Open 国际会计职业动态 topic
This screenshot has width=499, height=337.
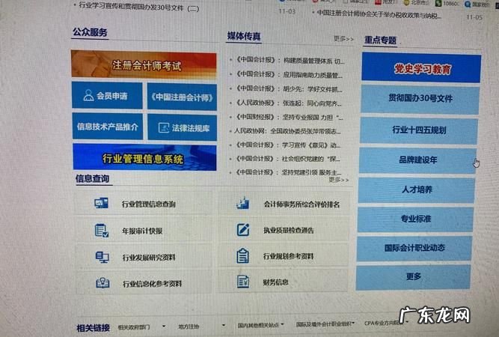(x=414, y=248)
